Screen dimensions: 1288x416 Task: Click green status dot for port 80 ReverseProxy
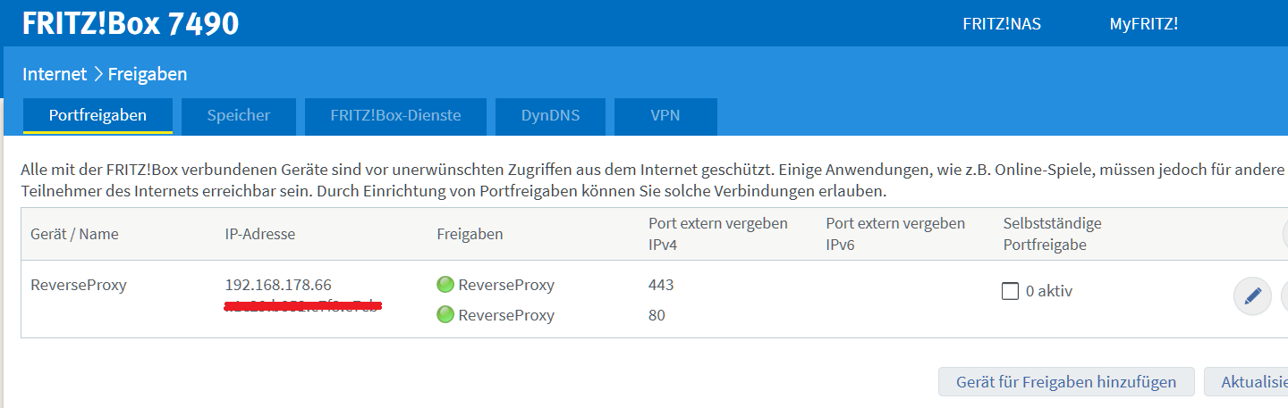[445, 315]
